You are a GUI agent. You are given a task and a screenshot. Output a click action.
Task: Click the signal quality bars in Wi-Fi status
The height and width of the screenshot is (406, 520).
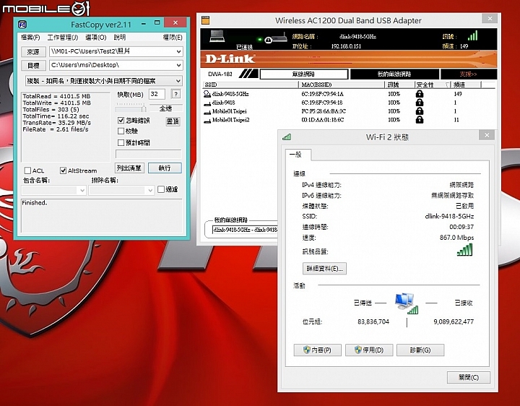pyautogui.click(x=464, y=250)
